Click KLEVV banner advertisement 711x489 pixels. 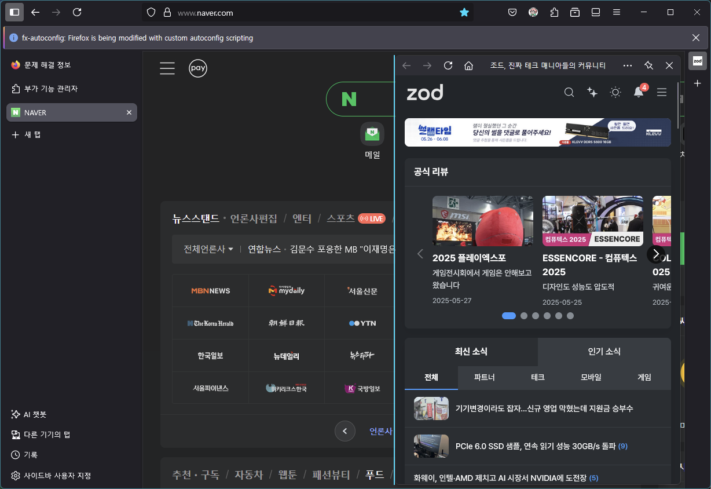(538, 133)
